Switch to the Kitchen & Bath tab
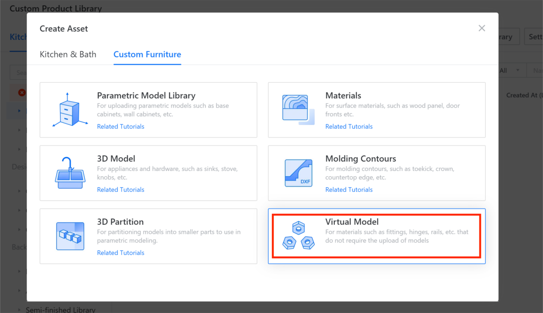This screenshot has height=313, width=543. pyautogui.click(x=68, y=54)
